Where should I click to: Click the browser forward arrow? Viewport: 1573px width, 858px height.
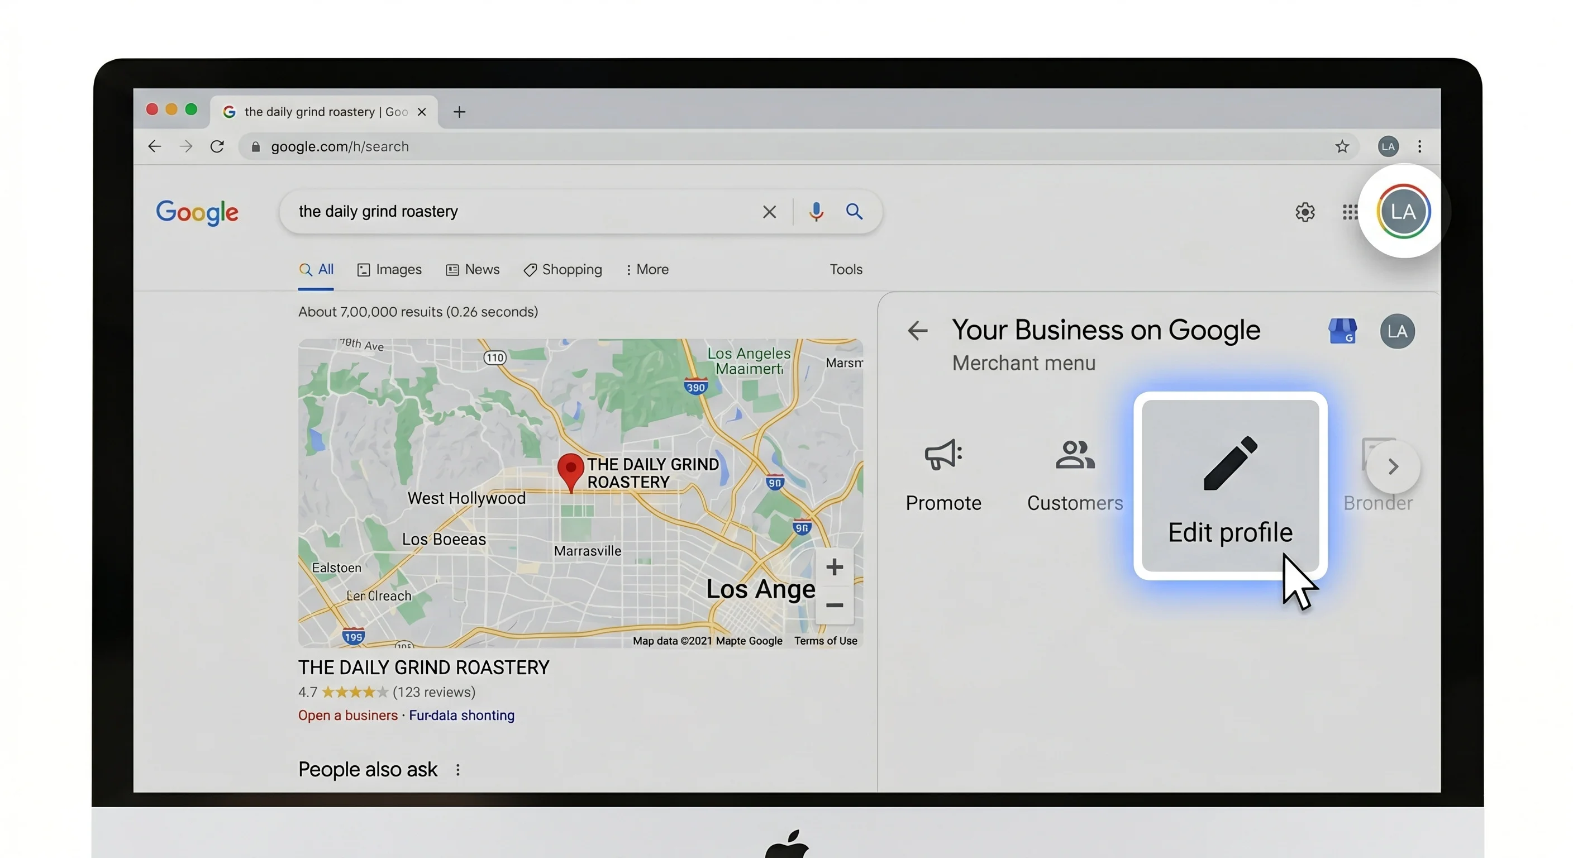(185, 146)
